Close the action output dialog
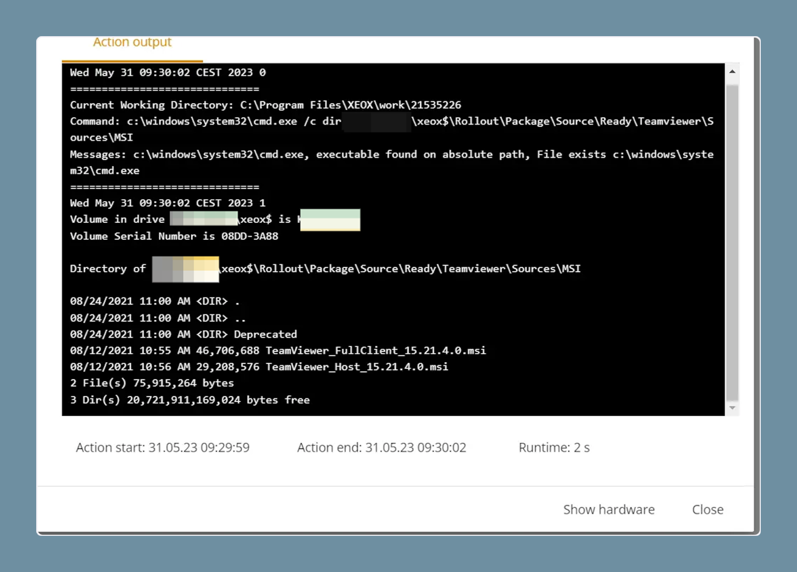The width and height of the screenshot is (797, 572). 708,509
